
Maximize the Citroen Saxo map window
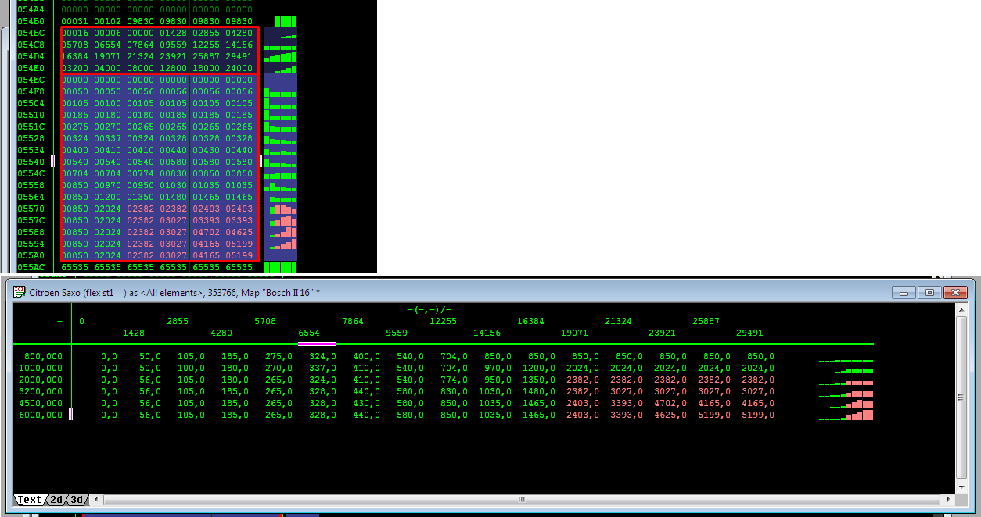[x=929, y=293]
